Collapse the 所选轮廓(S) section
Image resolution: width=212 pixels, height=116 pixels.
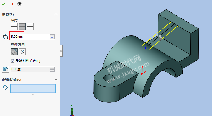pyautogui.click(x=56, y=80)
